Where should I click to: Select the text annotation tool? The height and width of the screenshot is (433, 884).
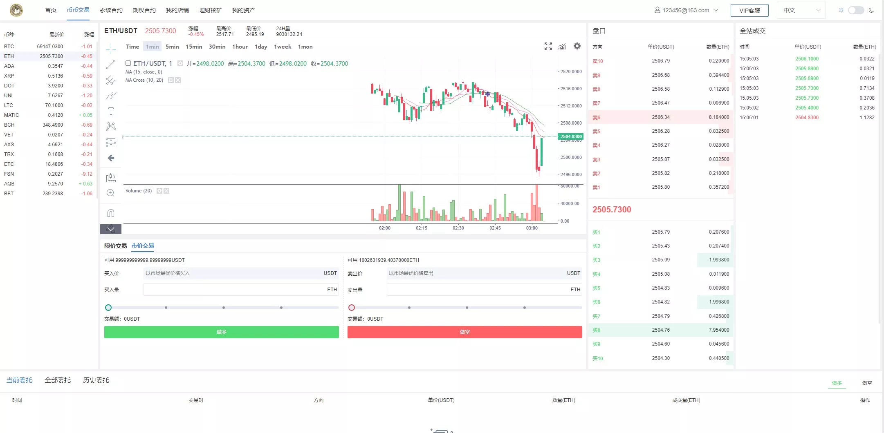111,111
